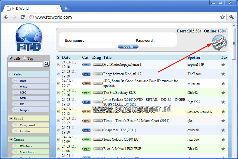This screenshot has width=238, height=159.
Task: Click IMG category badge for Prof Photoshopsjablonen
Action: [x=87, y=65]
